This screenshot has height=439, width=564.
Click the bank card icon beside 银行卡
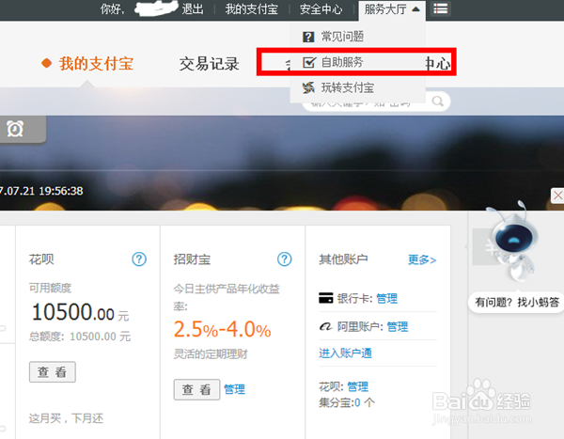tap(326, 298)
